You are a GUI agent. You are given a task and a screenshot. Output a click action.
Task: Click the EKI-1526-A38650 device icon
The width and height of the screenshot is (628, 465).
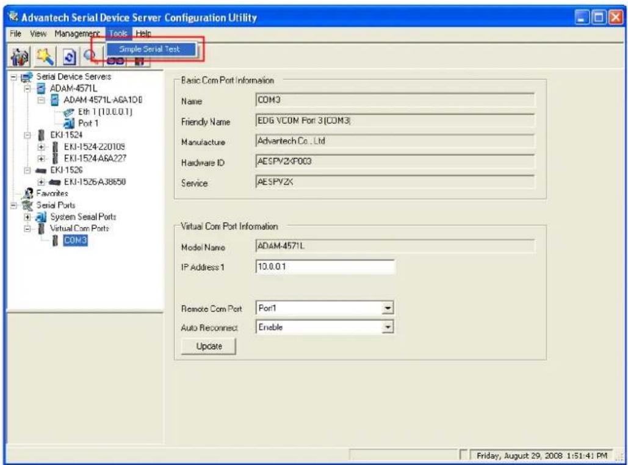click(55, 182)
